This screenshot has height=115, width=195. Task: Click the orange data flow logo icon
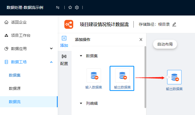click(69, 24)
